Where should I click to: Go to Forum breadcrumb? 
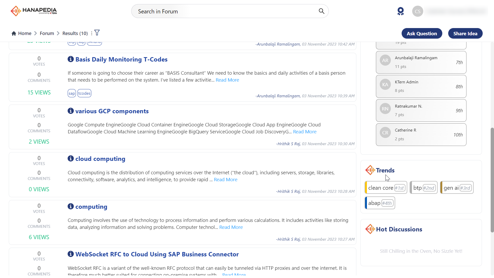pos(47,33)
